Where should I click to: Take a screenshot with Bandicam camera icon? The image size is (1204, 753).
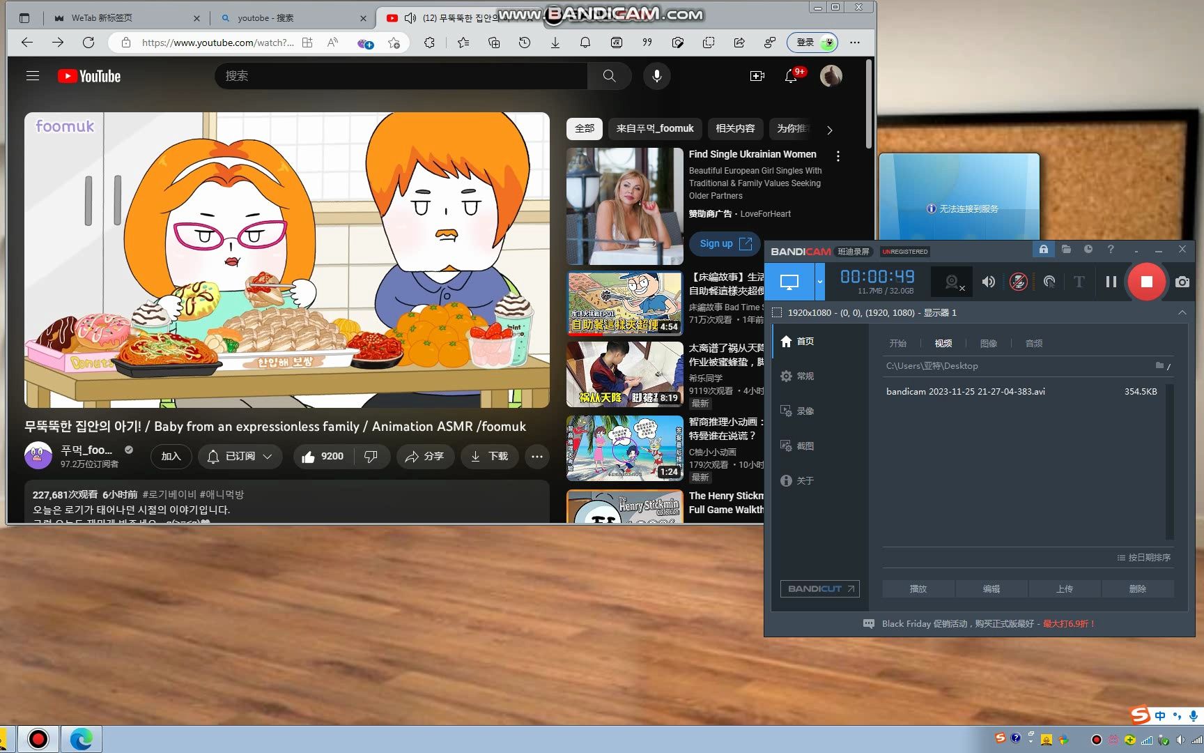pos(1182,282)
